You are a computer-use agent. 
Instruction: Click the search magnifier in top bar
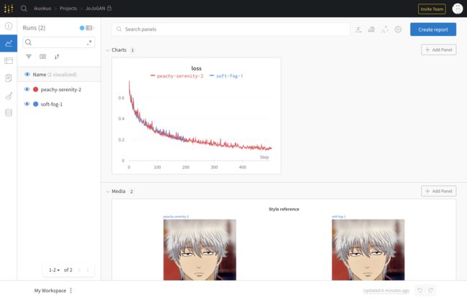click(x=24, y=9)
